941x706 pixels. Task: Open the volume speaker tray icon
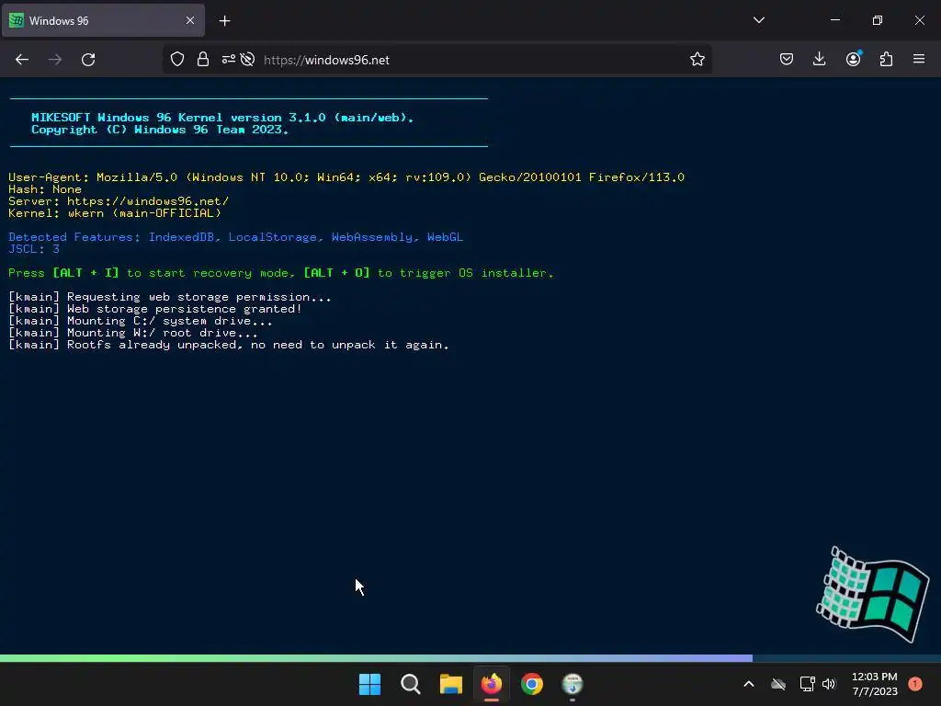point(829,684)
